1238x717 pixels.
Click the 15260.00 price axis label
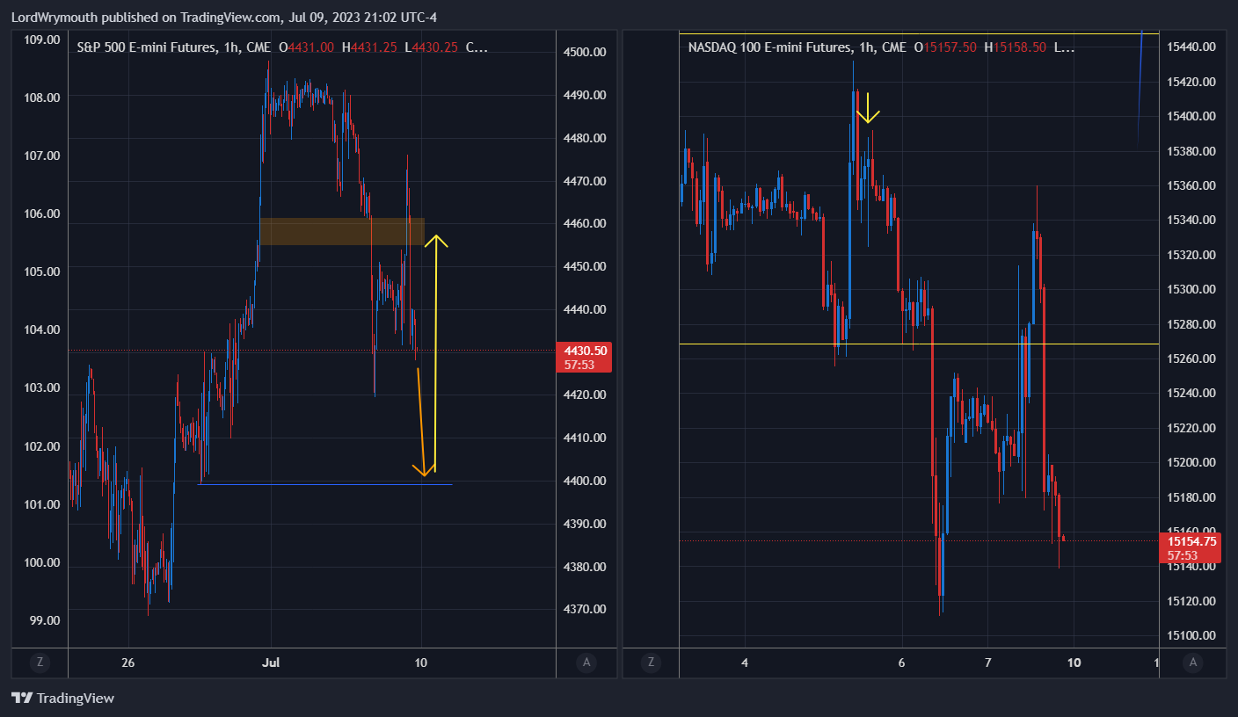pyautogui.click(x=1191, y=358)
